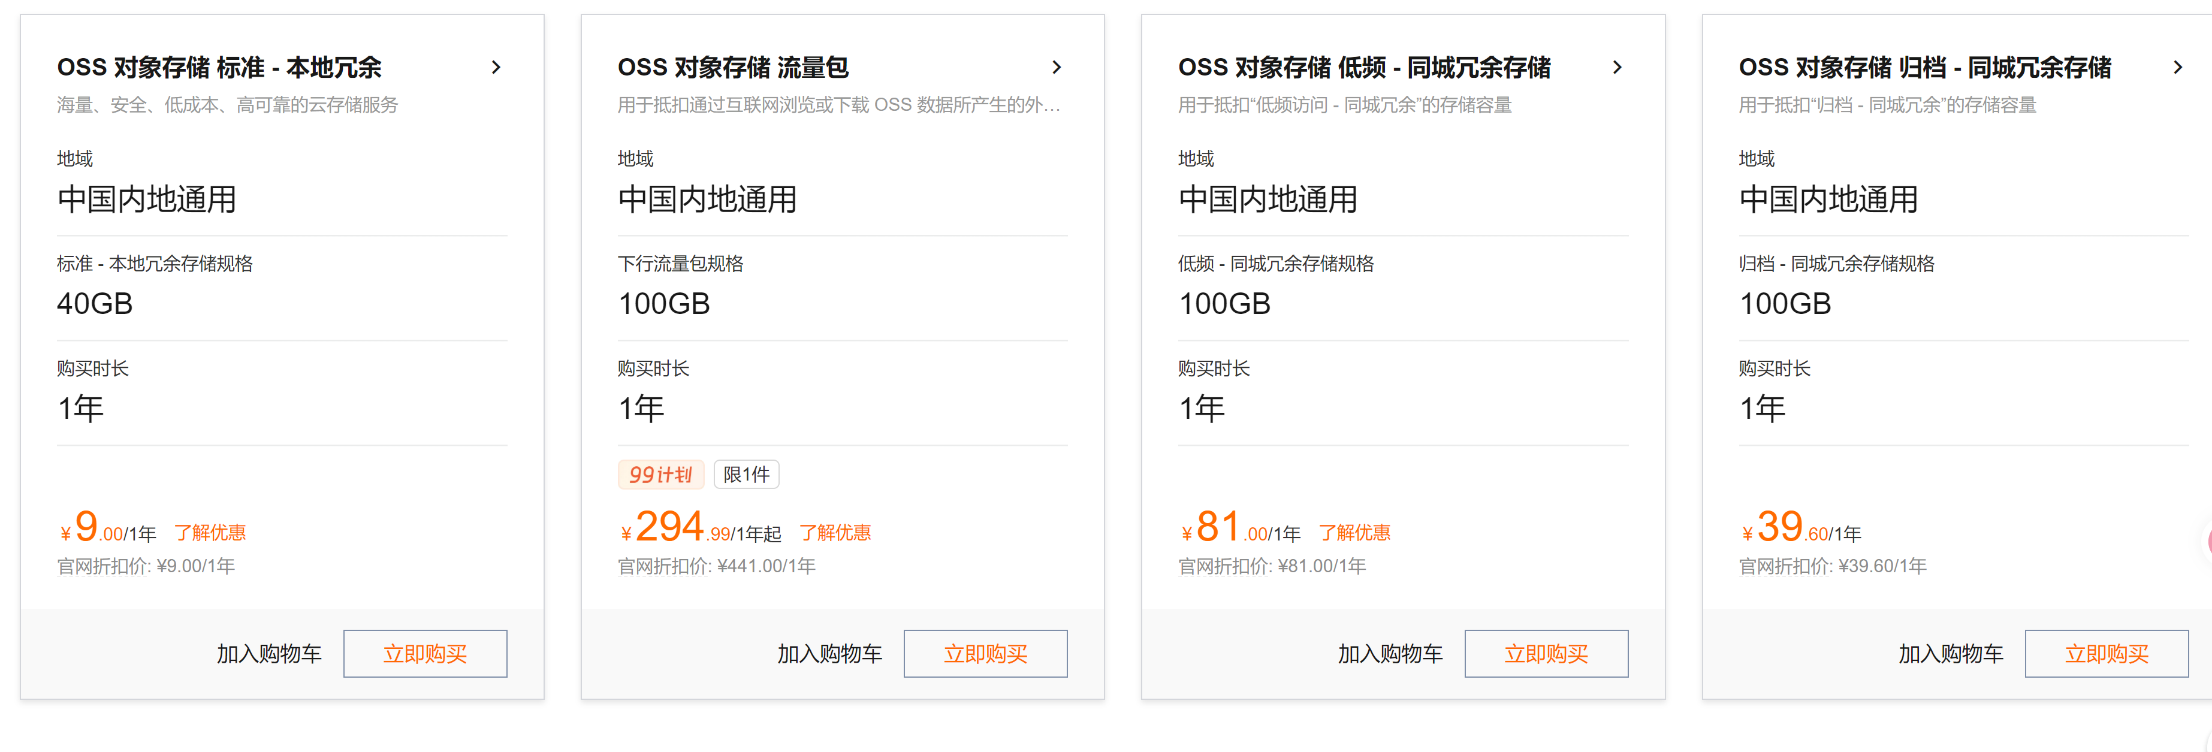Select 100GB under 下行流量包规格
2212x752 pixels.
(x=664, y=303)
